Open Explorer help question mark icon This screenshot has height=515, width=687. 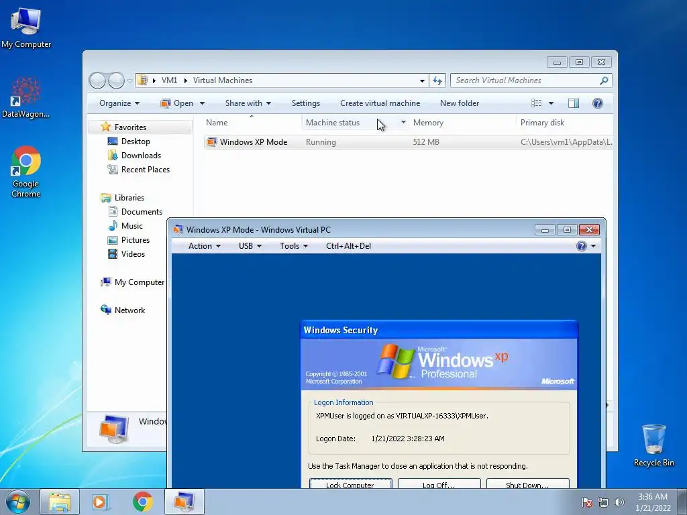click(x=598, y=103)
